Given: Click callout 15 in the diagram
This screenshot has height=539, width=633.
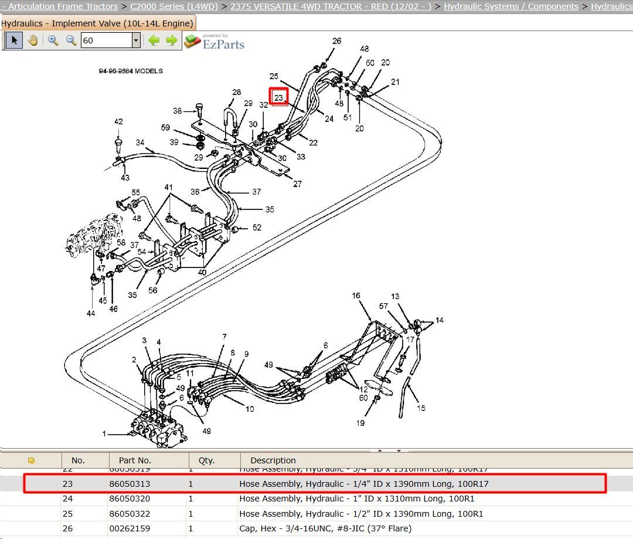Looking at the screenshot, I should tap(421, 408).
